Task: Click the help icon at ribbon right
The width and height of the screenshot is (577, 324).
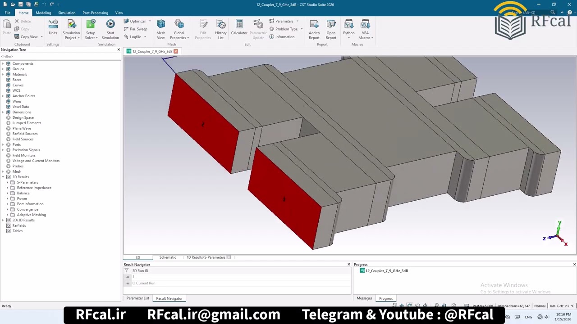Action: pos(570,13)
